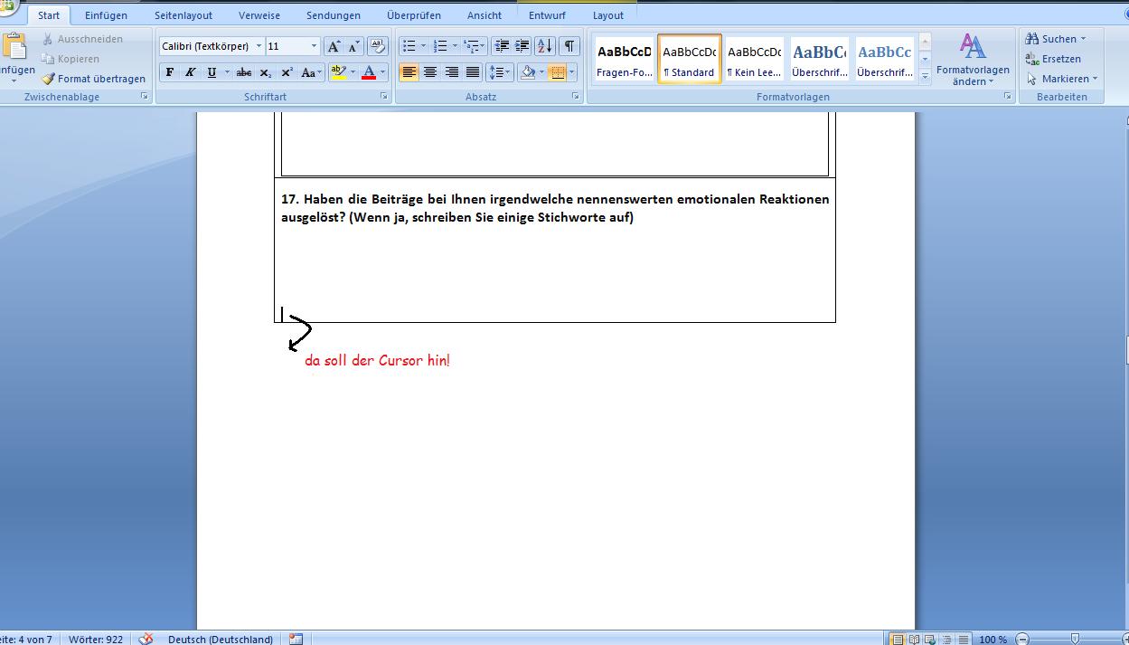Viewport: 1129px width, 645px height.
Task: Open Absatz dialog launcher
Action: point(576,97)
